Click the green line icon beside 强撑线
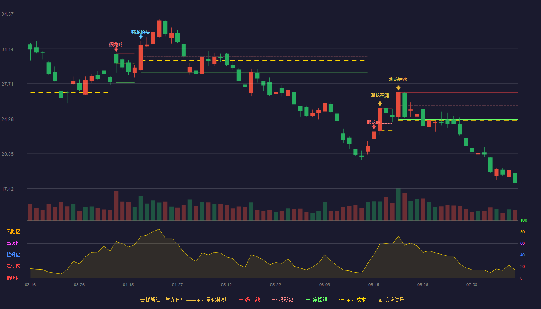 [x=308, y=300]
